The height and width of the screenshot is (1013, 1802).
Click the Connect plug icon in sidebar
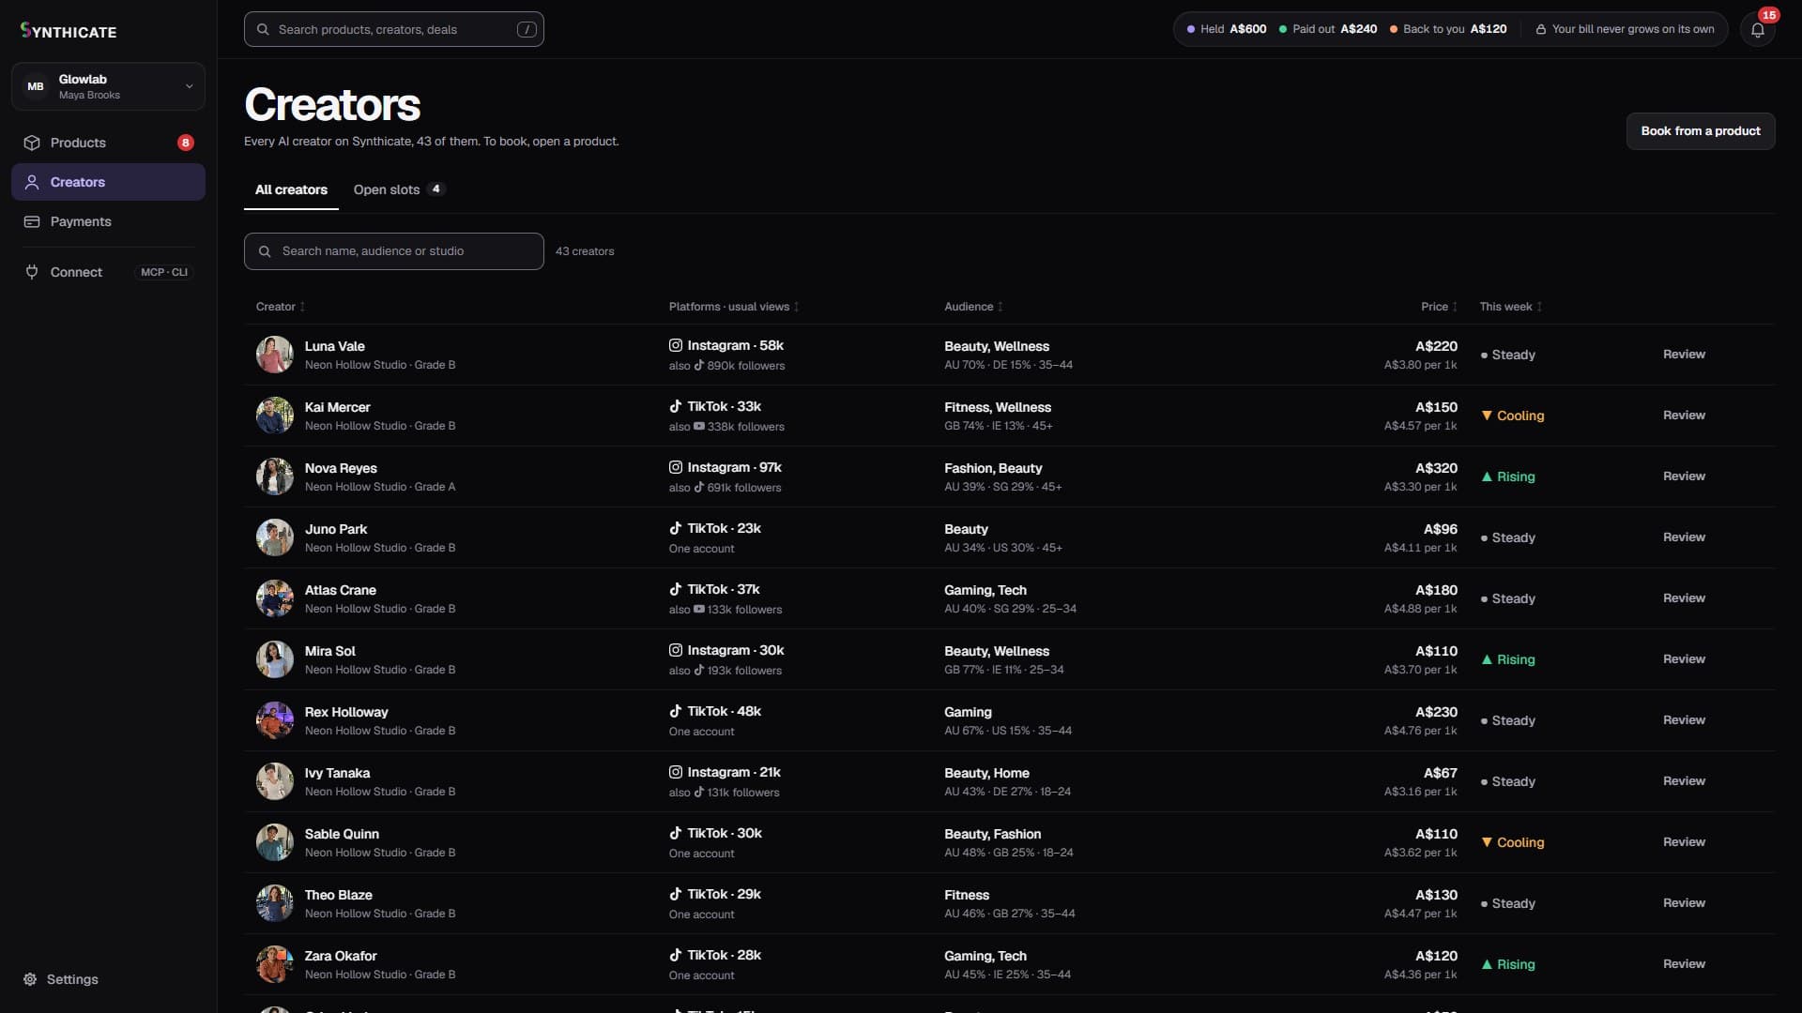32,272
